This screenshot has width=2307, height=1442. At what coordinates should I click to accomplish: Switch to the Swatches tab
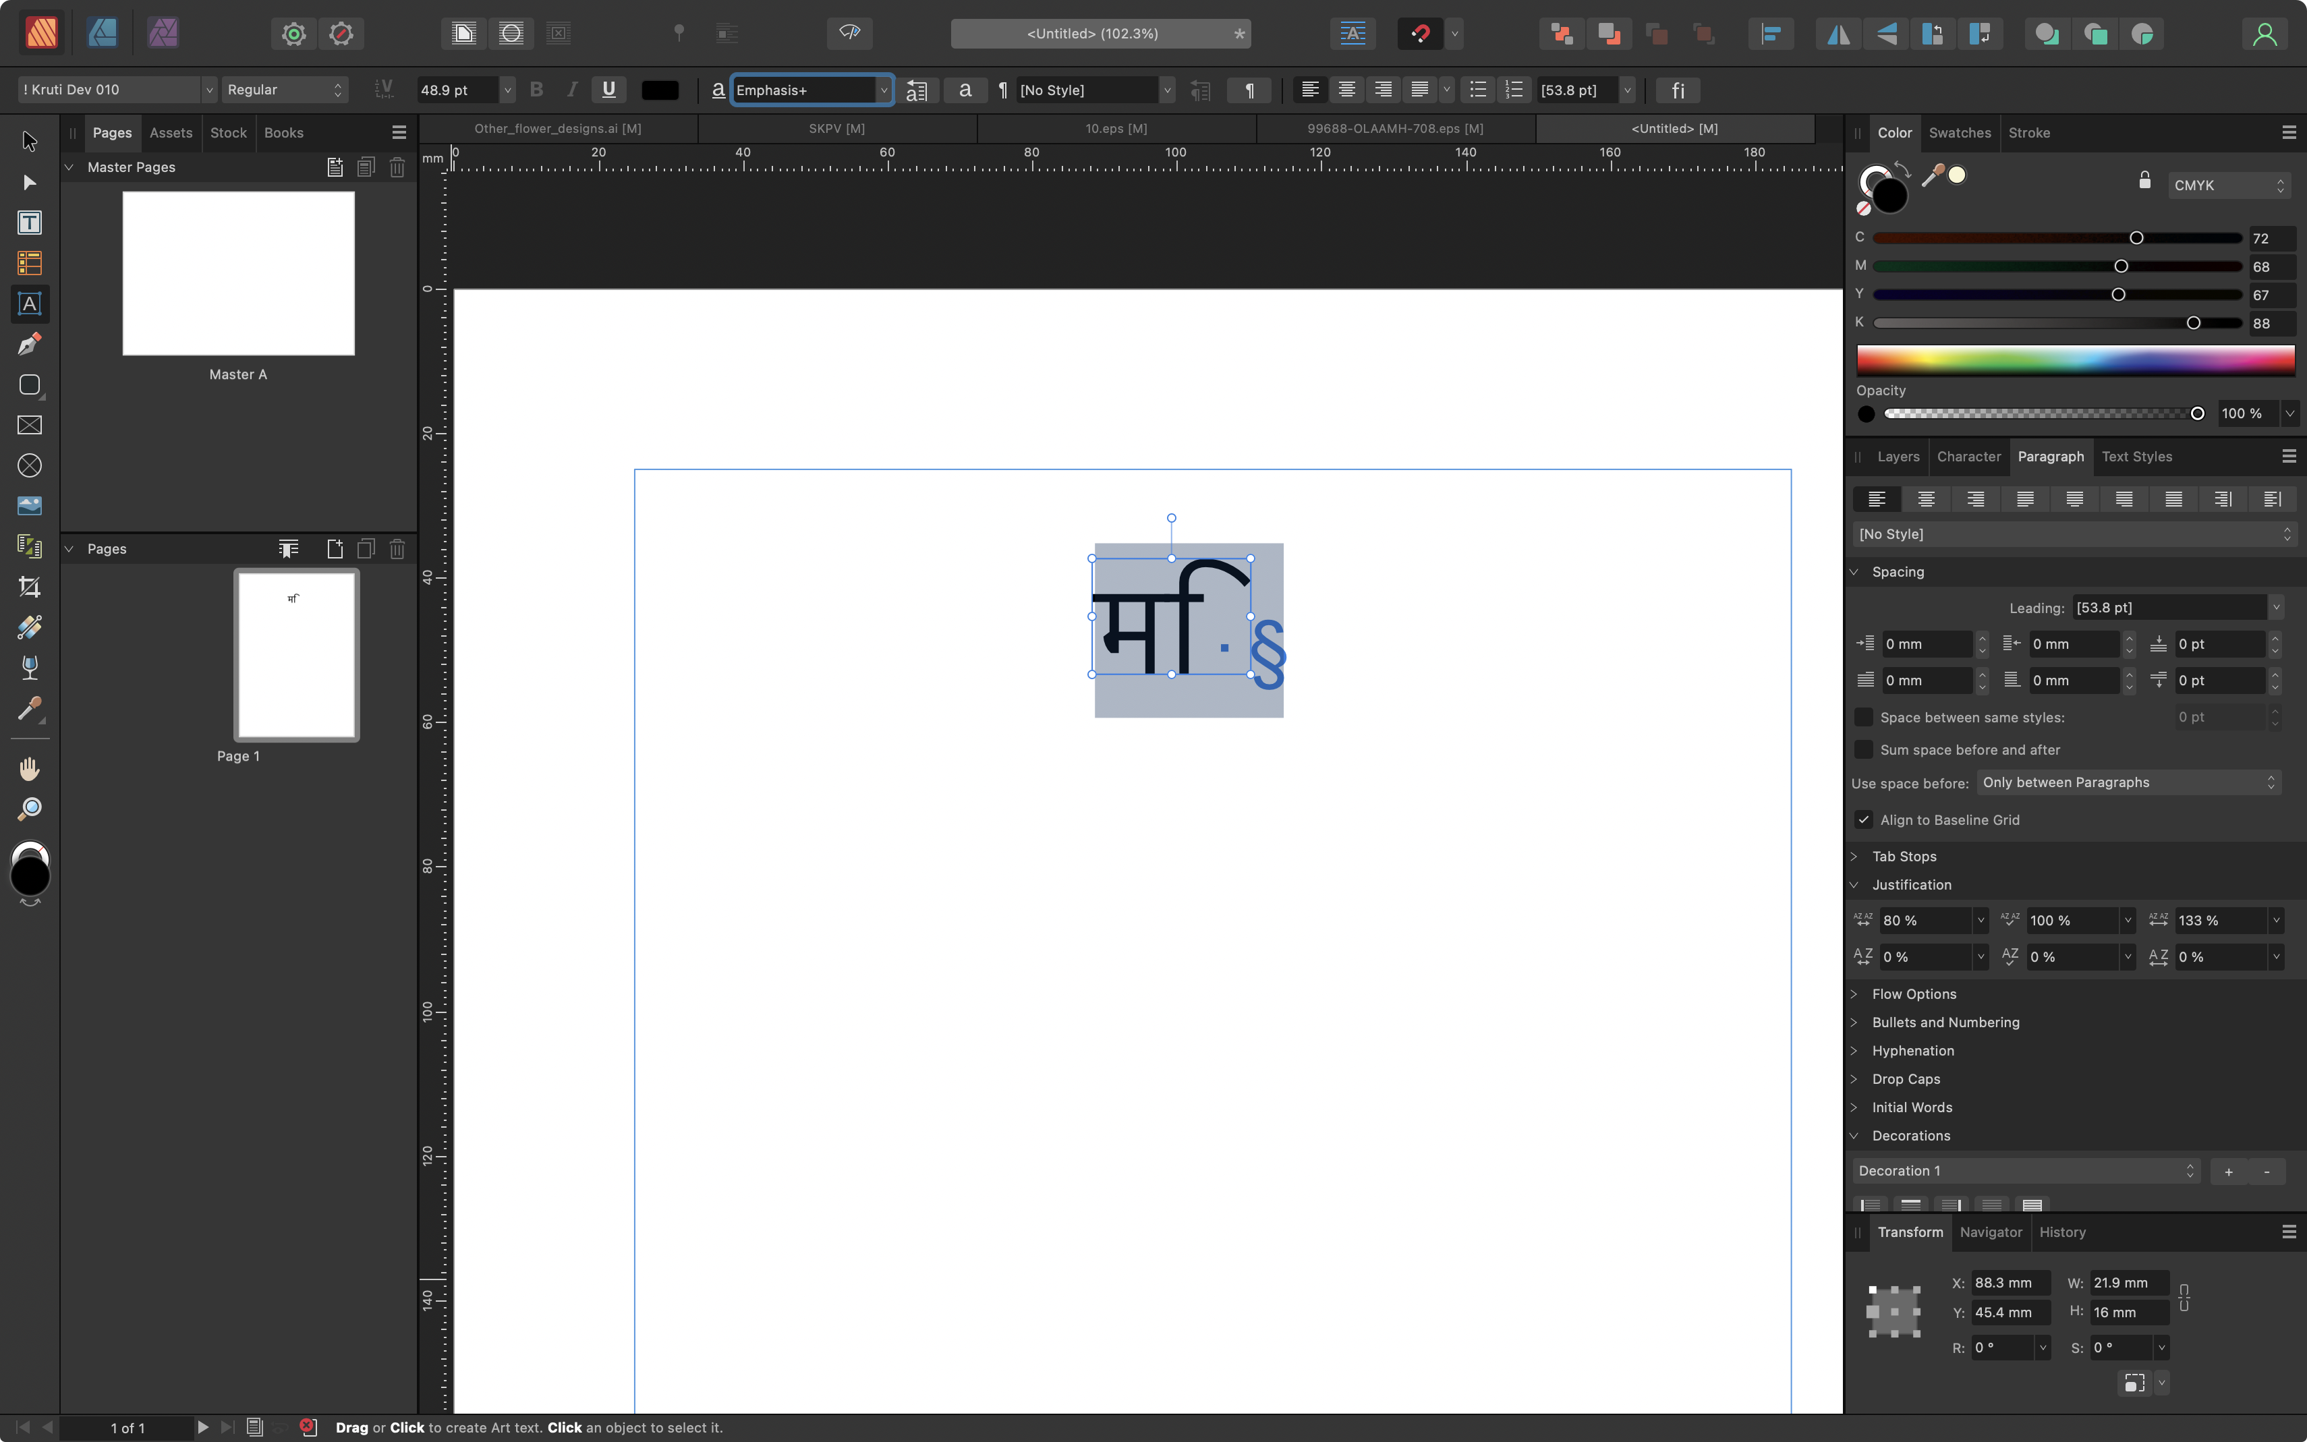point(1960,133)
